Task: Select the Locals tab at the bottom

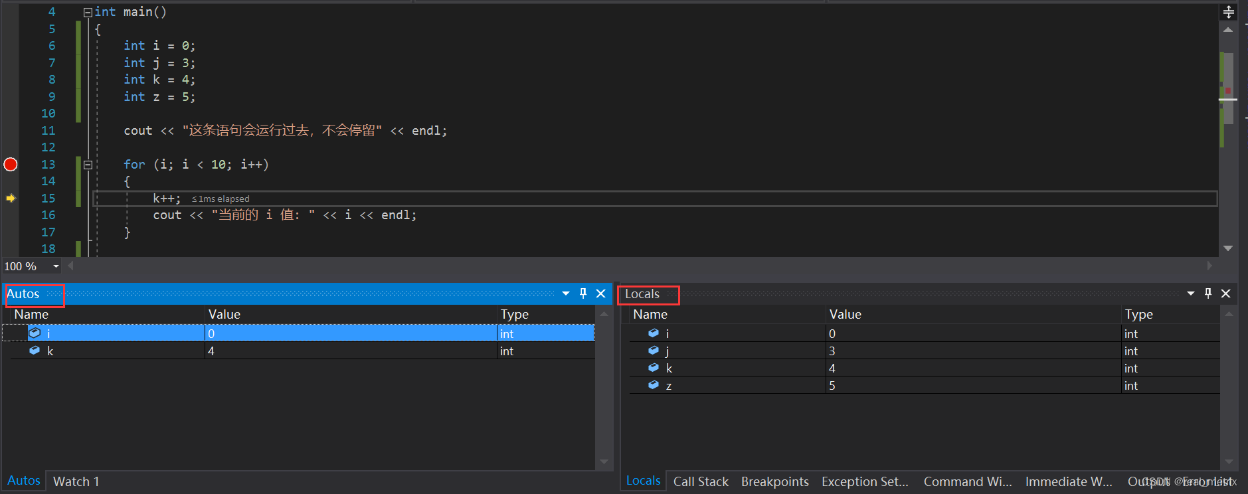Action: pos(644,481)
